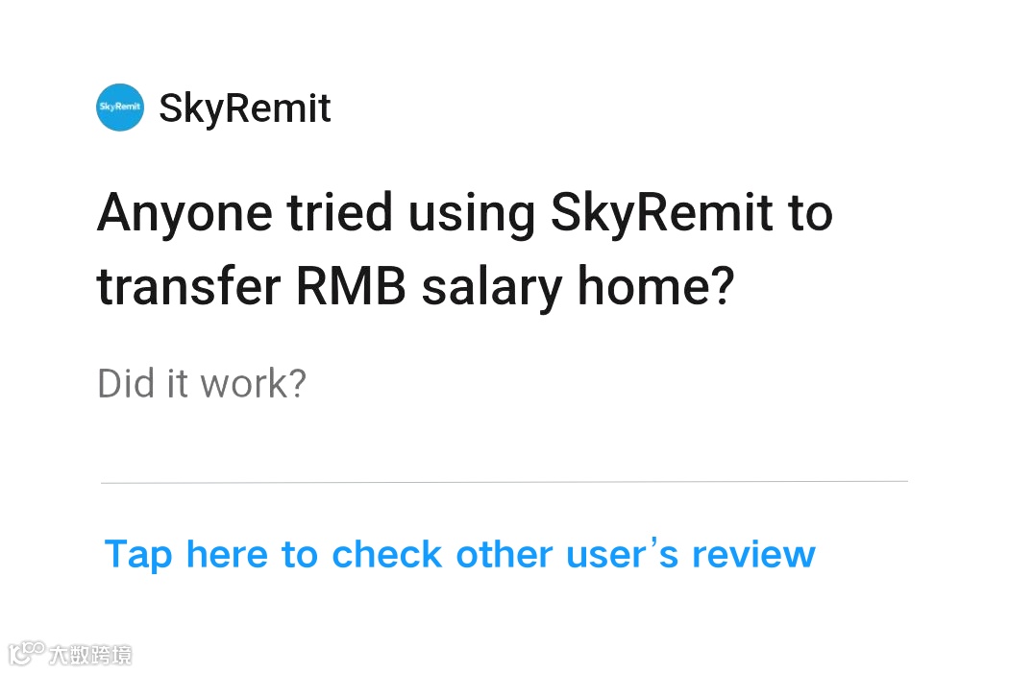Viewport: 1009px width, 673px height.
Task: Click "SkyRemit" inside the headline question
Action: (x=661, y=213)
